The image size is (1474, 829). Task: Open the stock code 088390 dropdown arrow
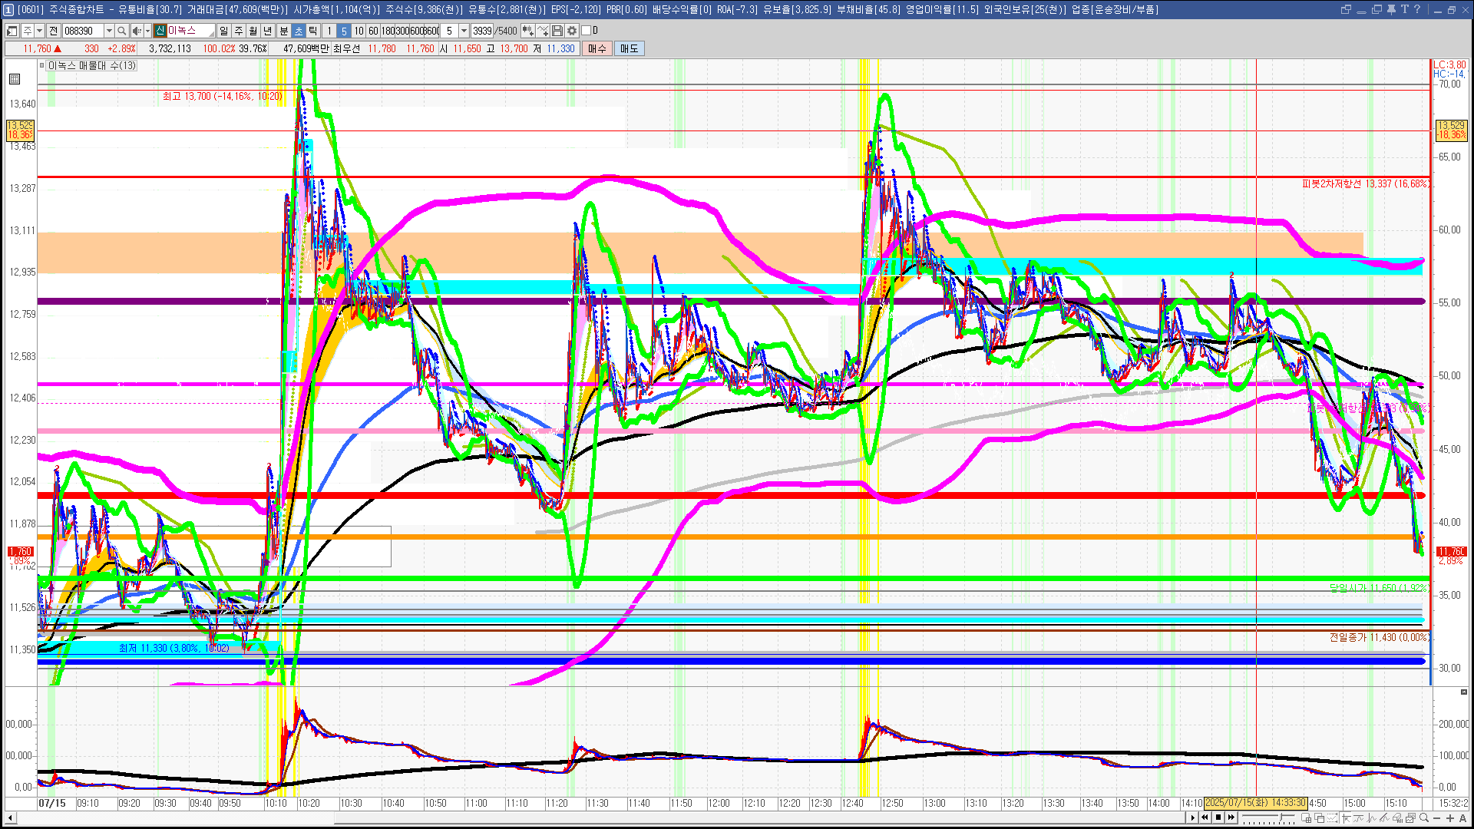point(109,31)
